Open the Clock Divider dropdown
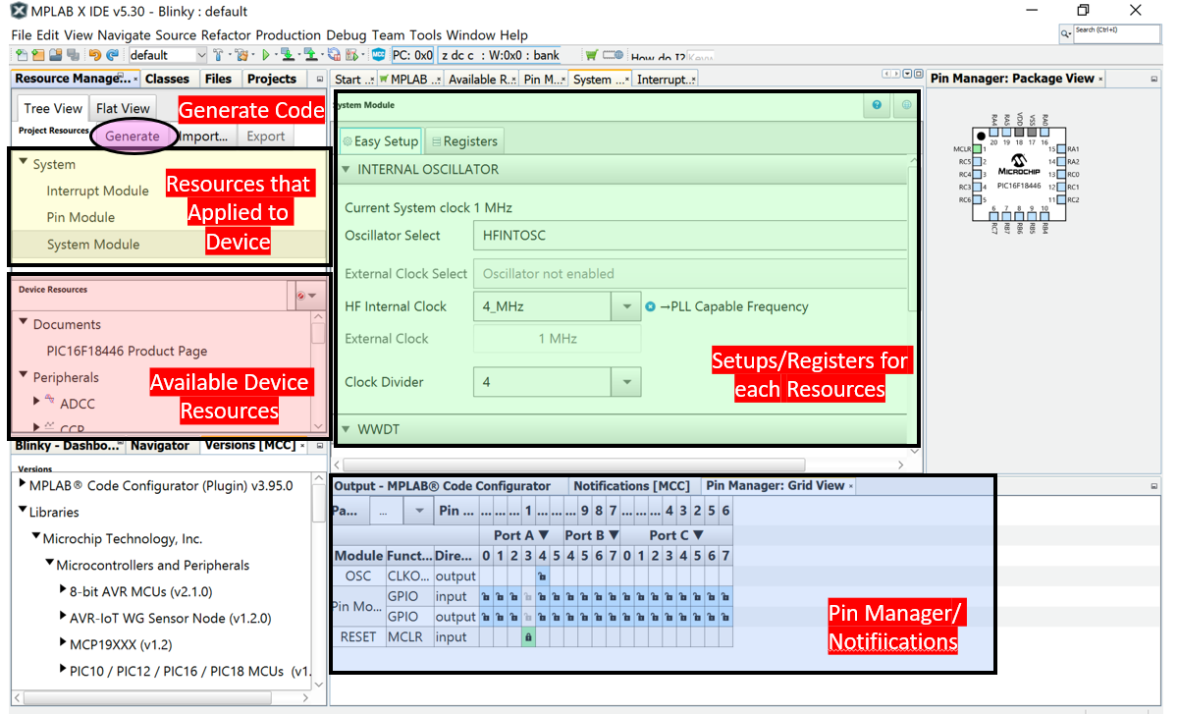1178x714 pixels. pos(626,382)
